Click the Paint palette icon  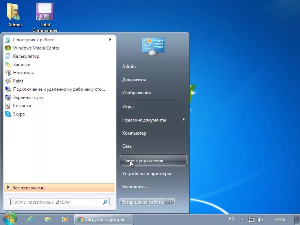coord(7,81)
